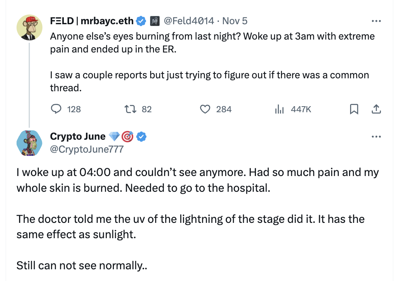Viewport: 403px width, 281px height.
Task: Open more options menu on Crypto June's reply
Action: pos(376,136)
